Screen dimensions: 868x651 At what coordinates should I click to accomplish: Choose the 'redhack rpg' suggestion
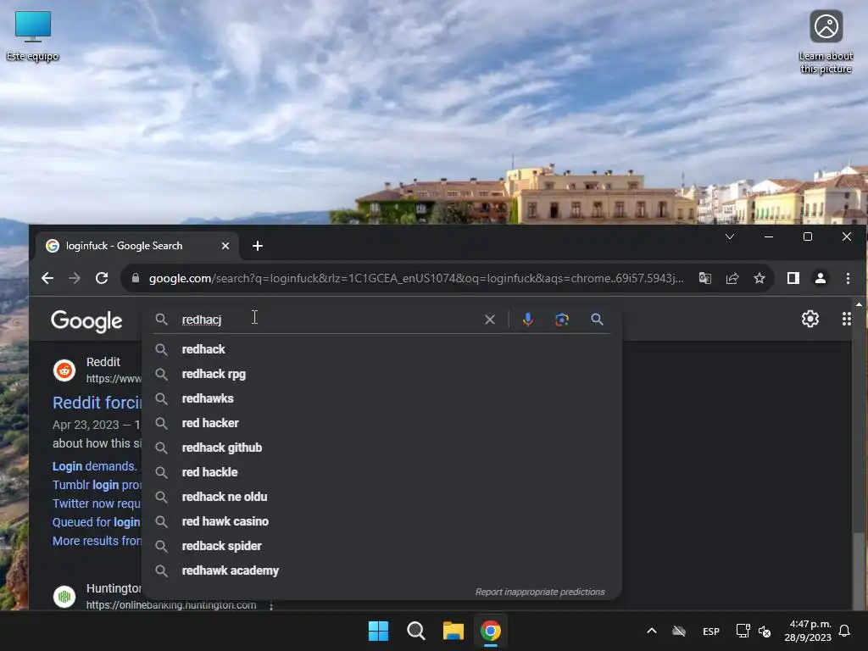click(382, 374)
